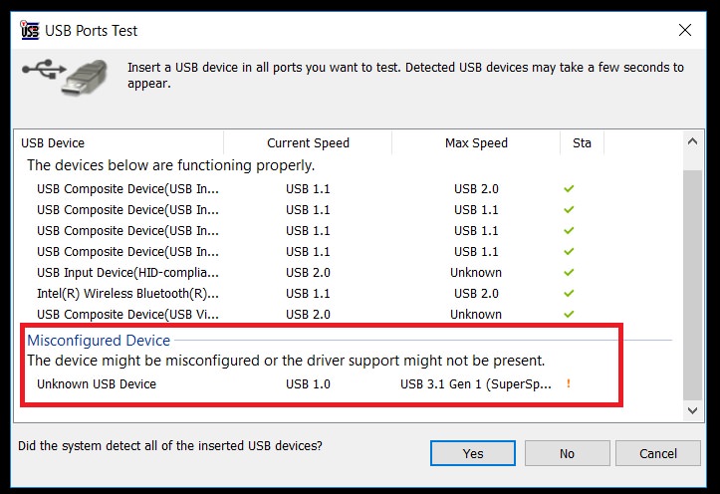
Task: Click the USB plug illustration icon
Action: point(65,76)
